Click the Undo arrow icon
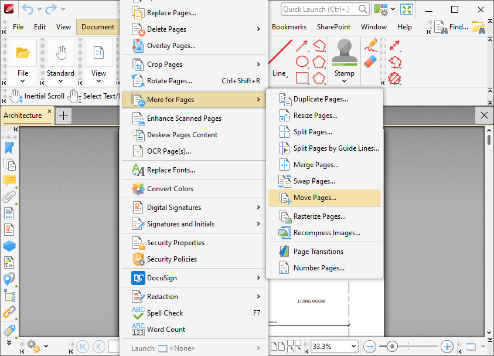 click(28, 9)
